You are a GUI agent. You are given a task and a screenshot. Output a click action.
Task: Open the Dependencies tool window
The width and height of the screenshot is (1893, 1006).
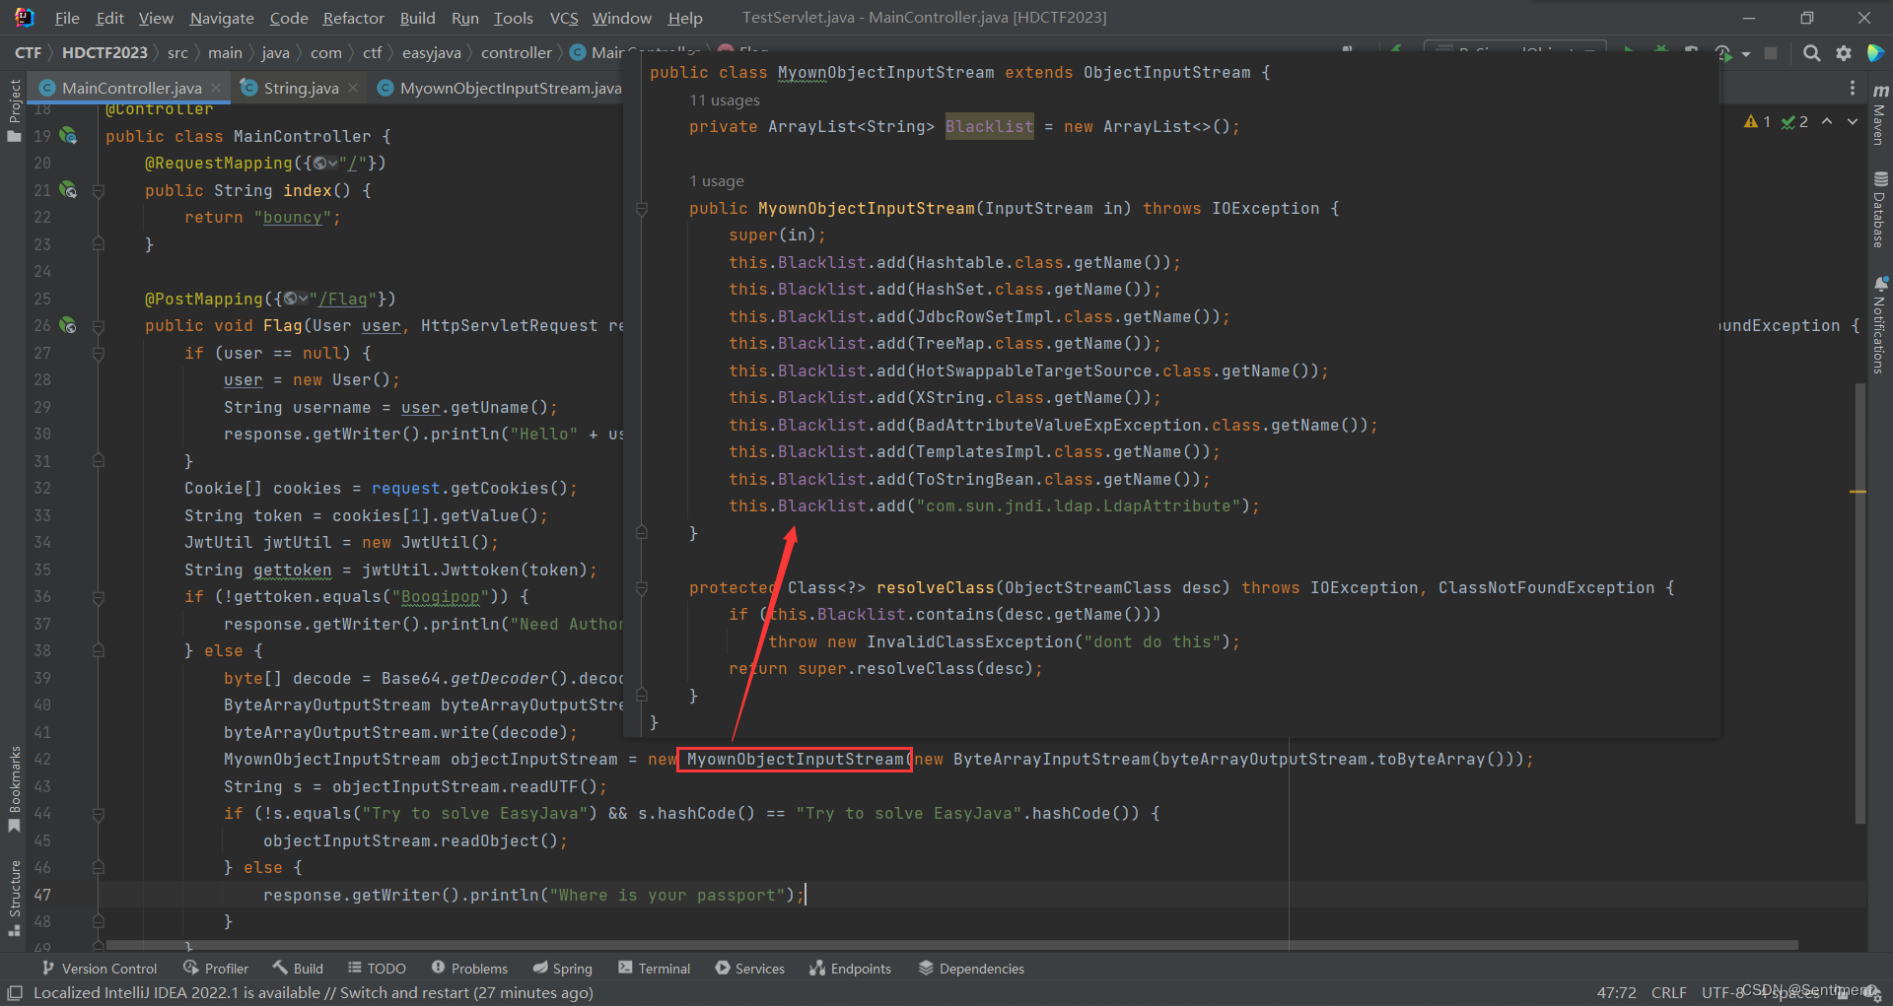971,969
